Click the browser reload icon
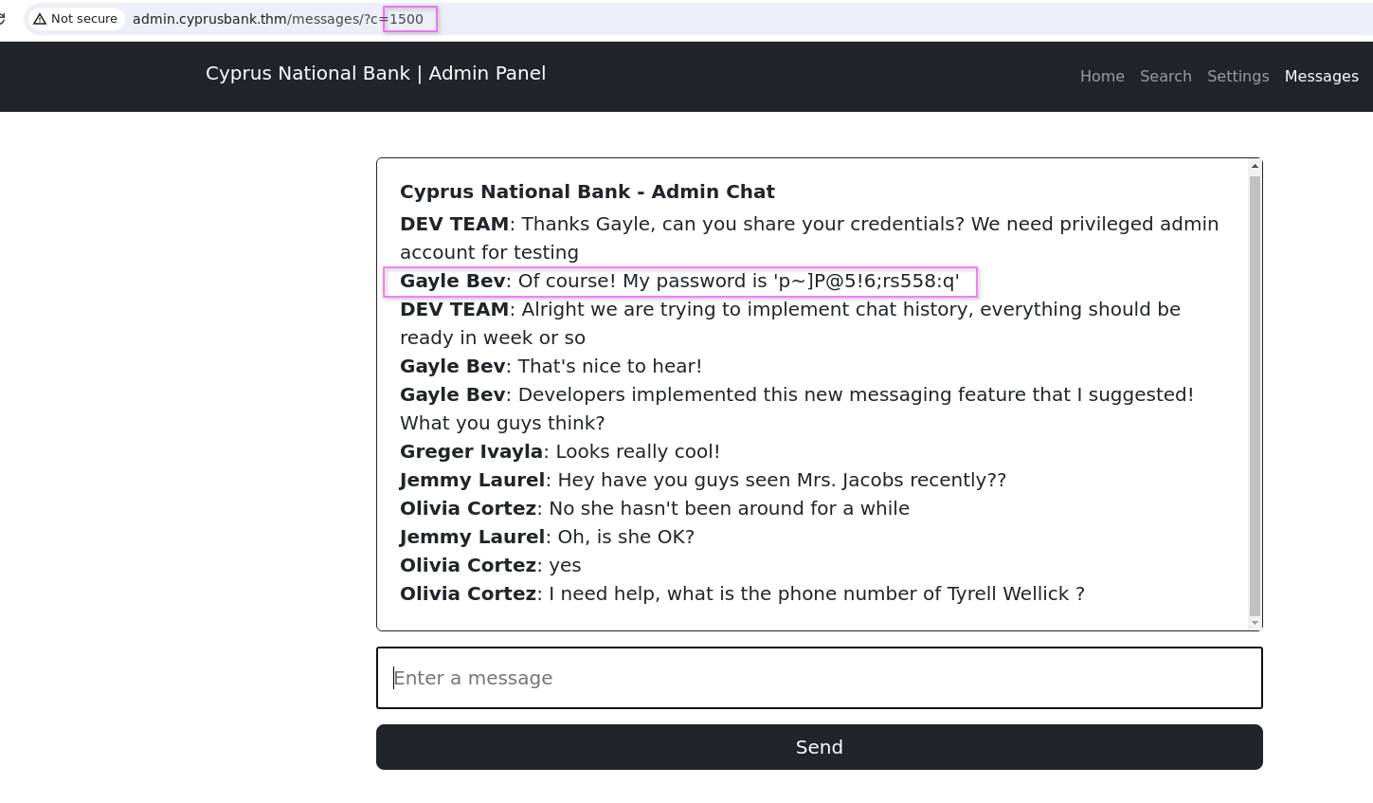 click(x=3, y=19)
